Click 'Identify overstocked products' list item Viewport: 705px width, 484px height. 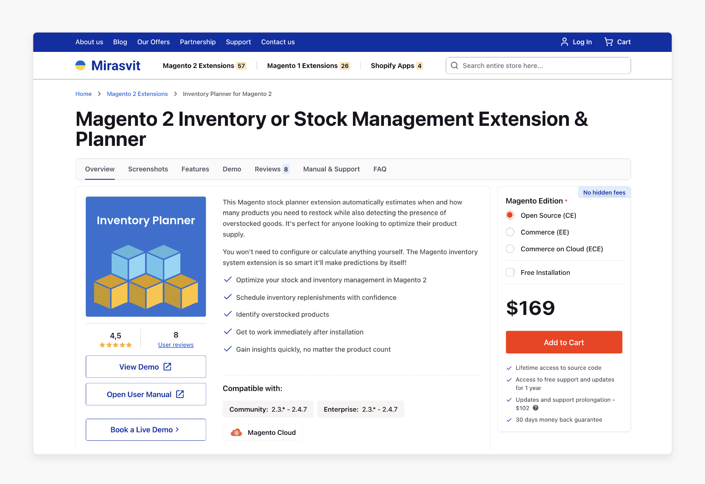[x=282, y=315]
